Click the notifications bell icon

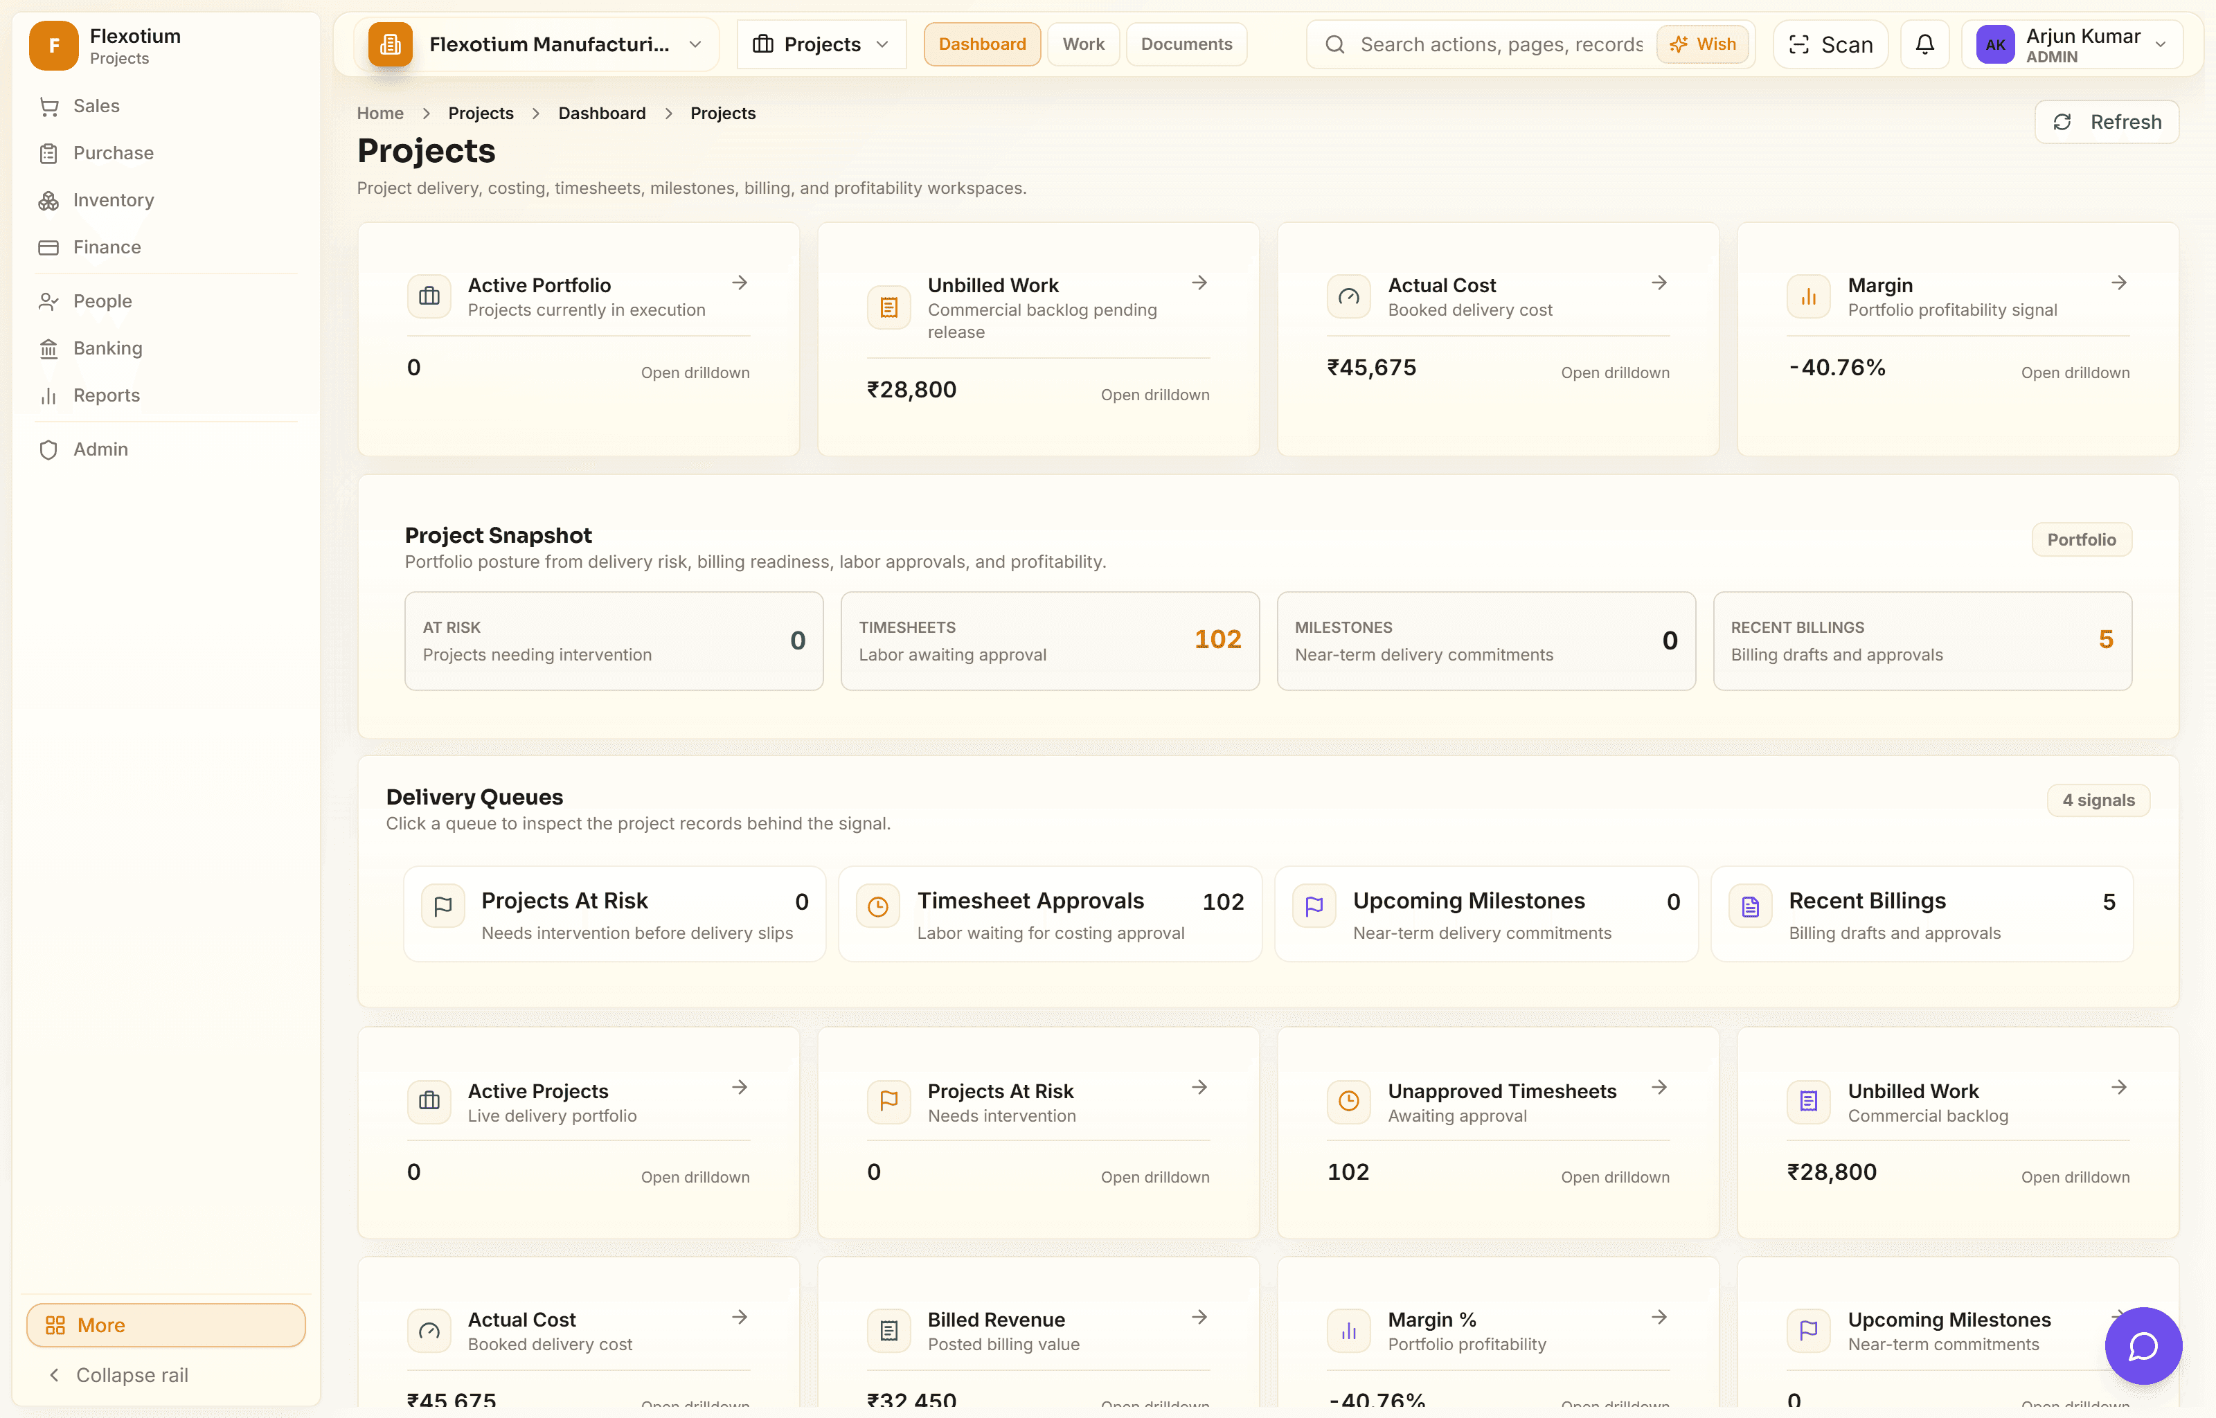1924,44
